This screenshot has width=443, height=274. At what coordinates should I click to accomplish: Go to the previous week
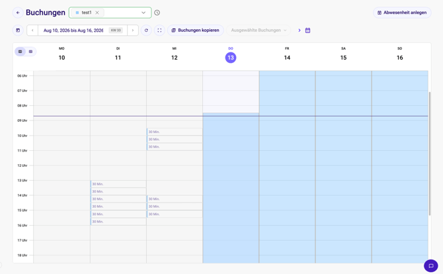(x=32, y=30)
